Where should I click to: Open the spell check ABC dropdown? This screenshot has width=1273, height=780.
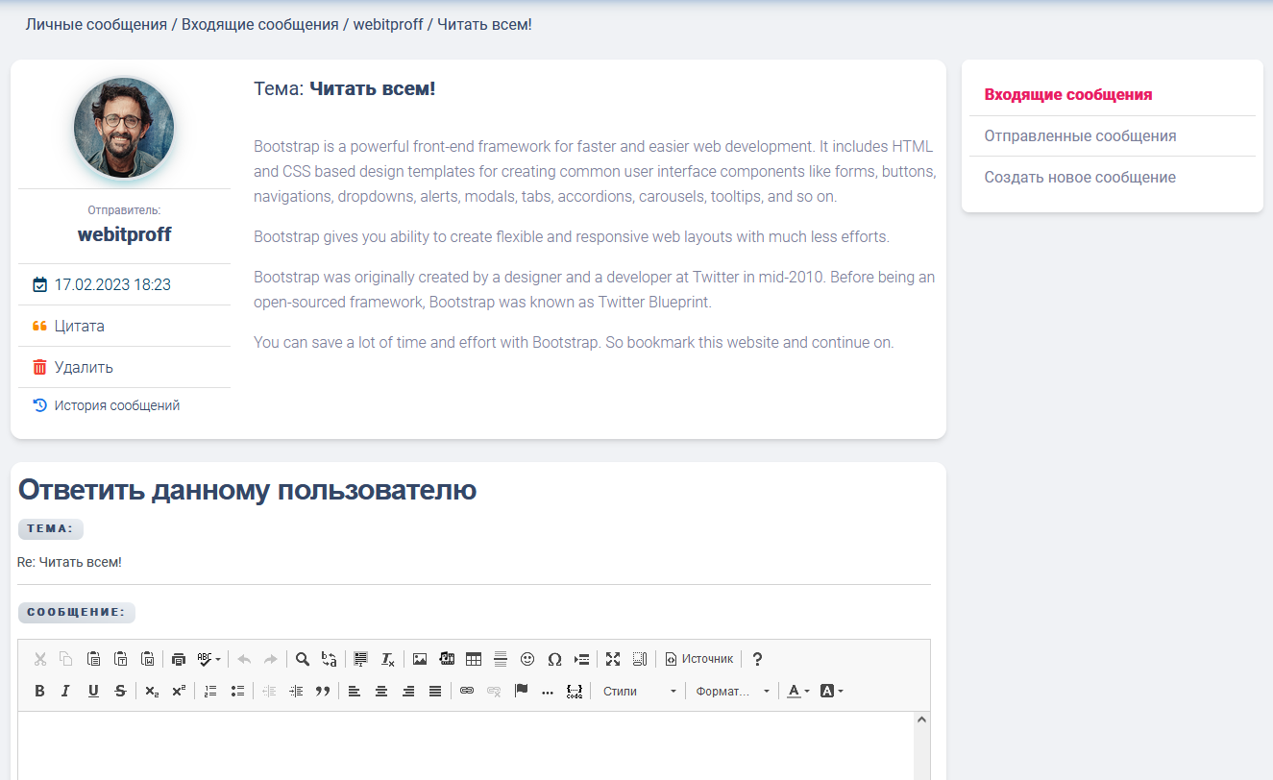point(209,659)
